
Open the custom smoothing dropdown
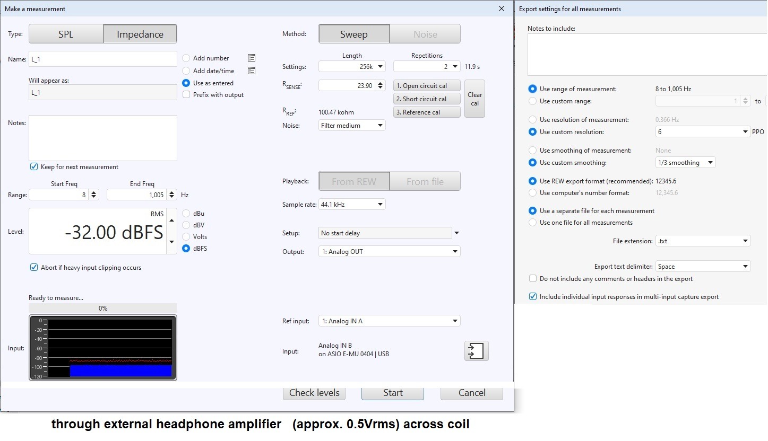(x=686, y=163)
